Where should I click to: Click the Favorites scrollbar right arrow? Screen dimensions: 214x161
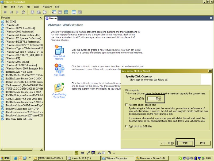coord(42,149)
